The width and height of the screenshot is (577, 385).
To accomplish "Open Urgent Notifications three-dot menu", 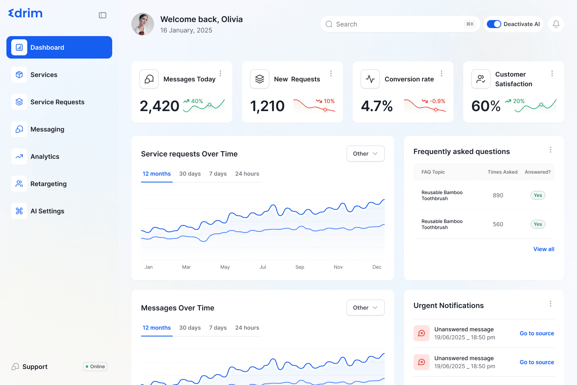I will (x=550, y=304).
